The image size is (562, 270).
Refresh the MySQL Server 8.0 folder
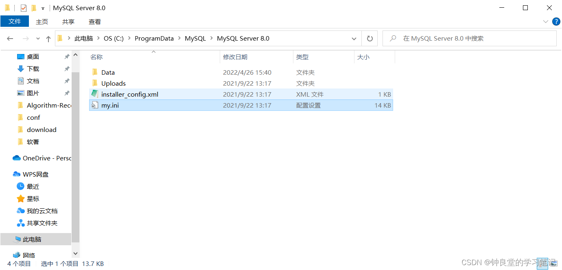tap(370, 39)
